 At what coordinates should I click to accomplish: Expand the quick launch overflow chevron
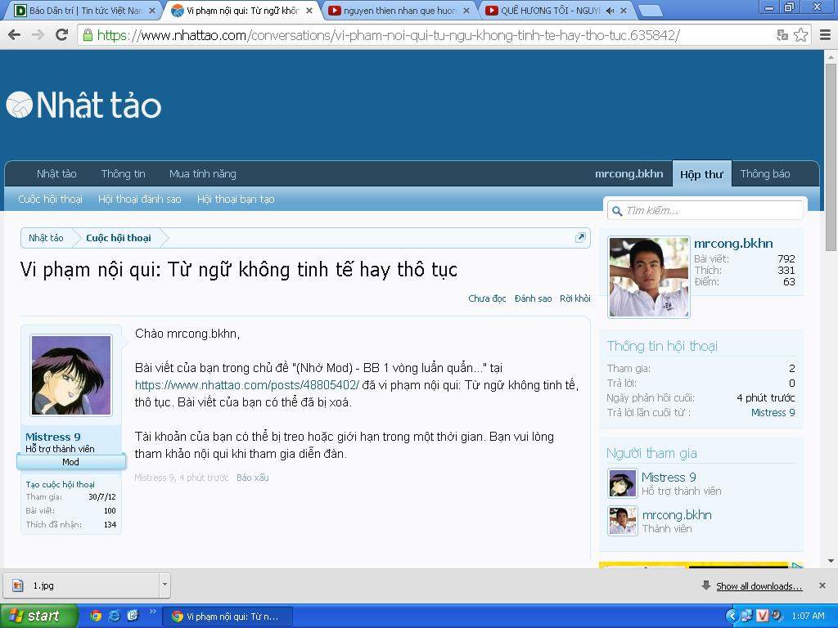pyautogui.click(x=152, y=612)
